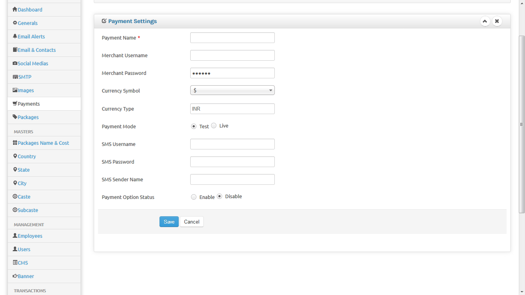Go to Email Alerts section
Viewport: 525px width, 295px height.
tap(31, 36)
